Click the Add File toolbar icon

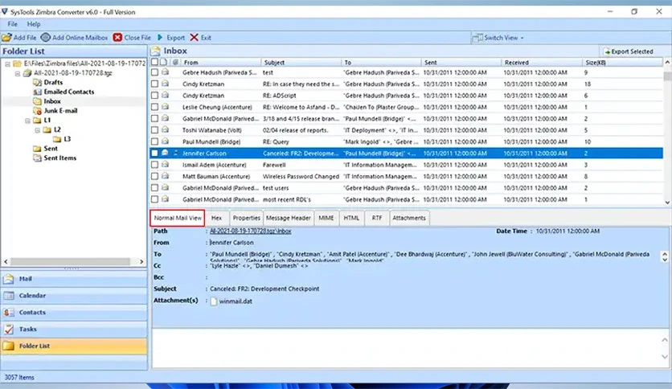(x=6, y=38)
